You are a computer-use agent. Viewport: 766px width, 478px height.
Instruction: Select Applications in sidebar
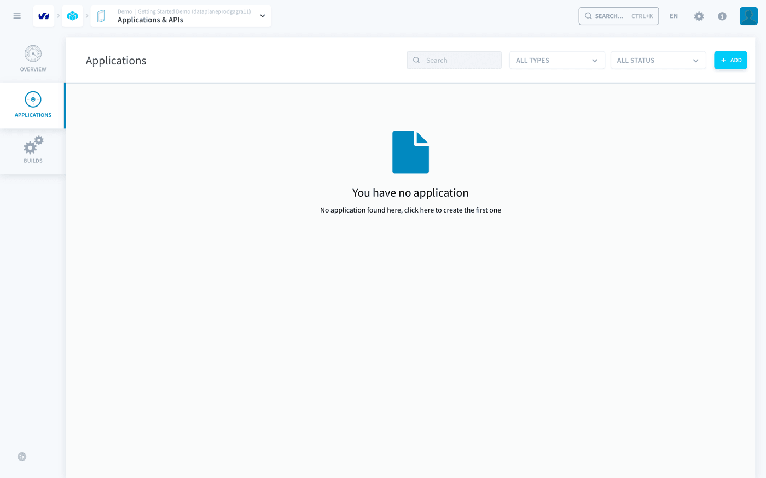pos(33,105)
